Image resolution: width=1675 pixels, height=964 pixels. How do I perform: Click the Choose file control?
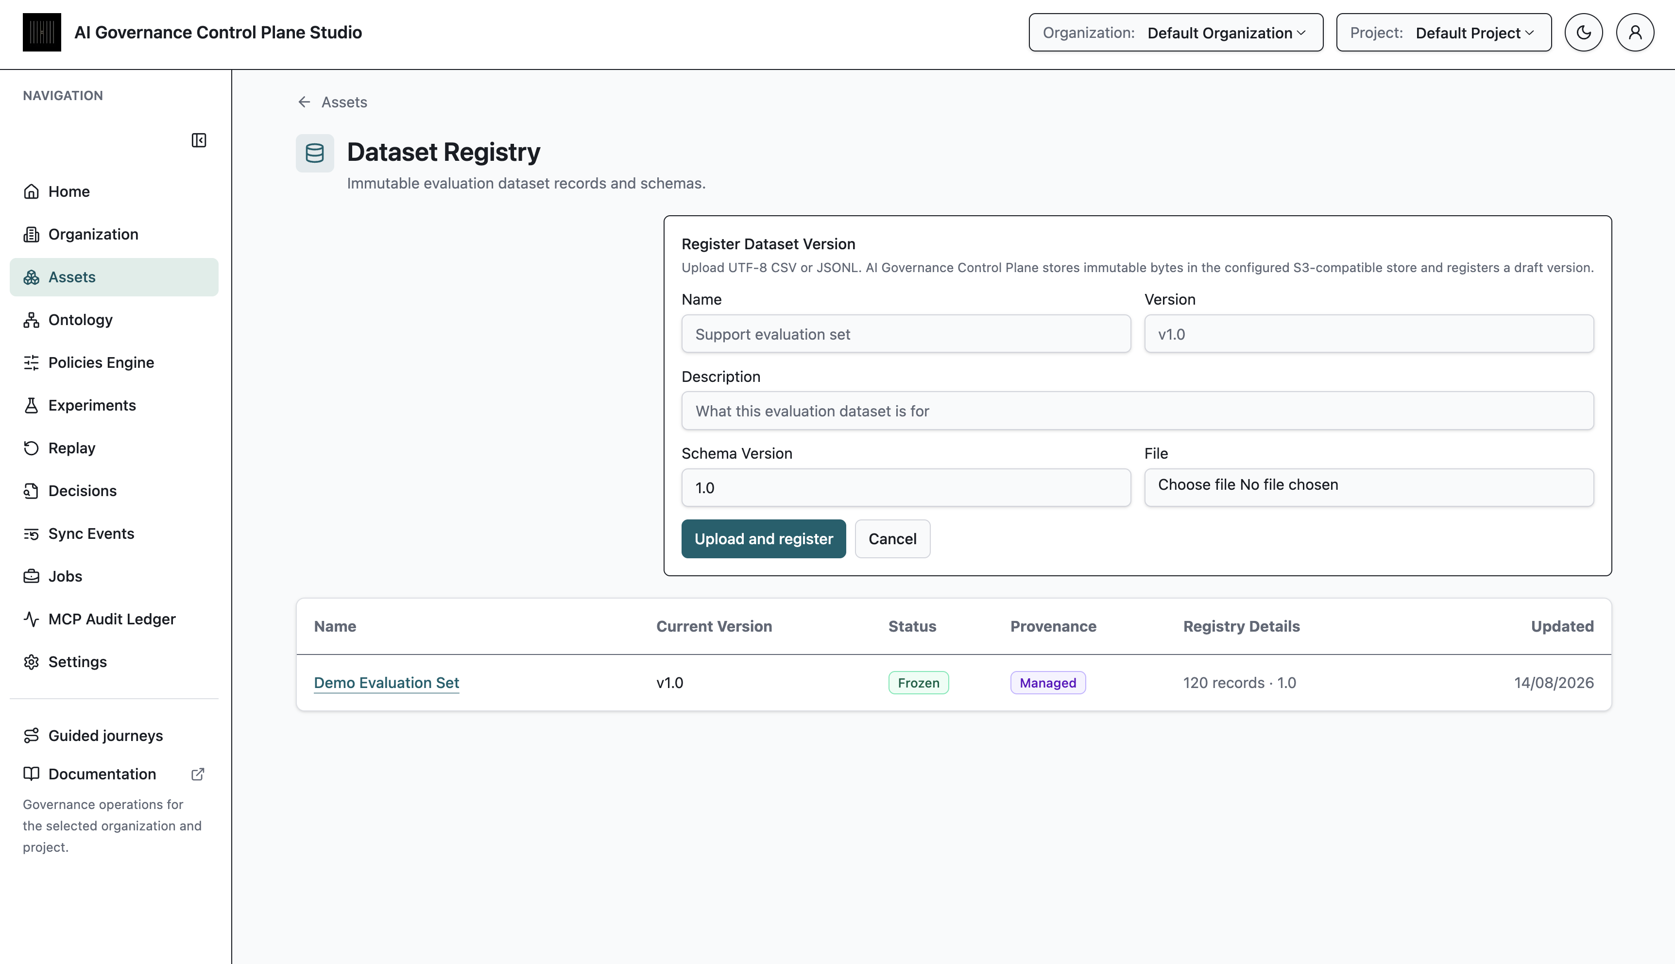[x=1368, y=488]
